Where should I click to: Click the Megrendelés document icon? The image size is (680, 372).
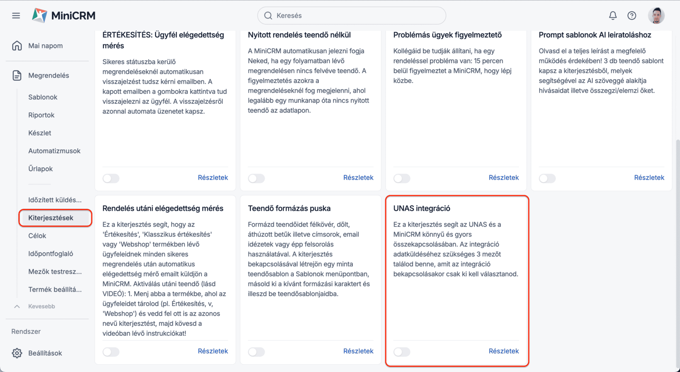pos(17,75)
